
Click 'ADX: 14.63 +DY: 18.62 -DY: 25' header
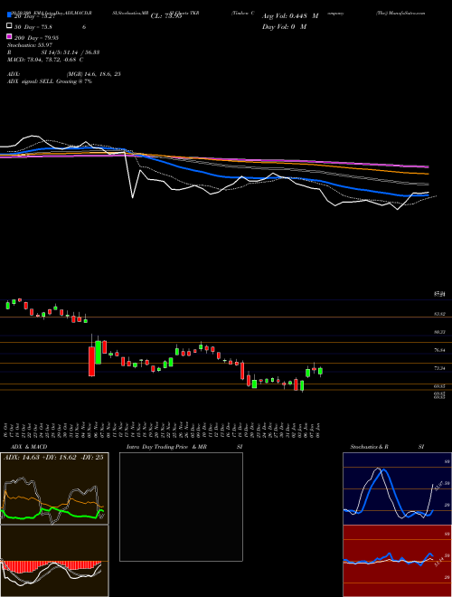tap(53, 457)
